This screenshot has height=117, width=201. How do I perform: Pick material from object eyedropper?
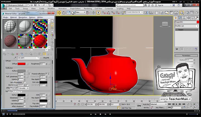pos(15,58)
